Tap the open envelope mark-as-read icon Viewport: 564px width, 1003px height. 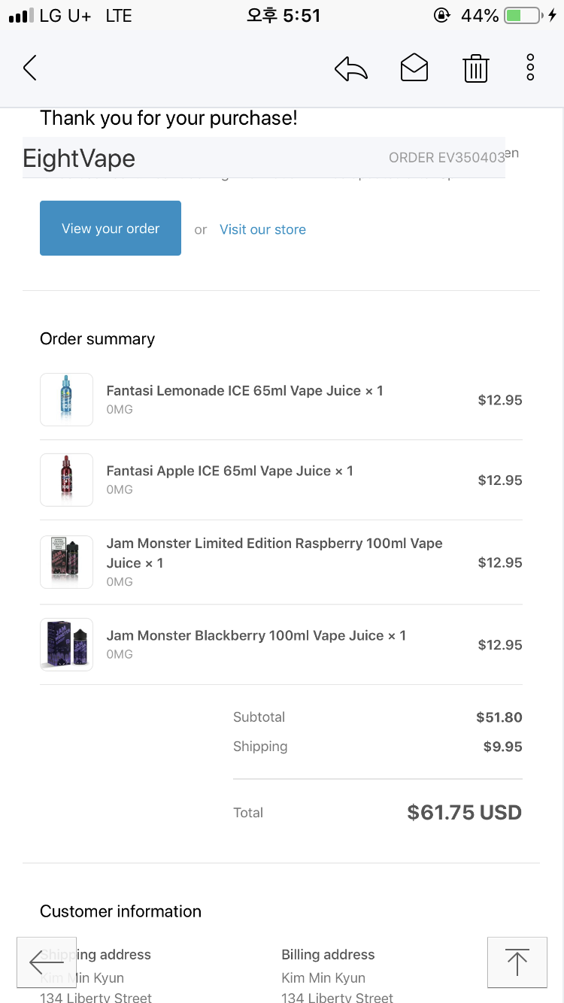pos(414,68)
